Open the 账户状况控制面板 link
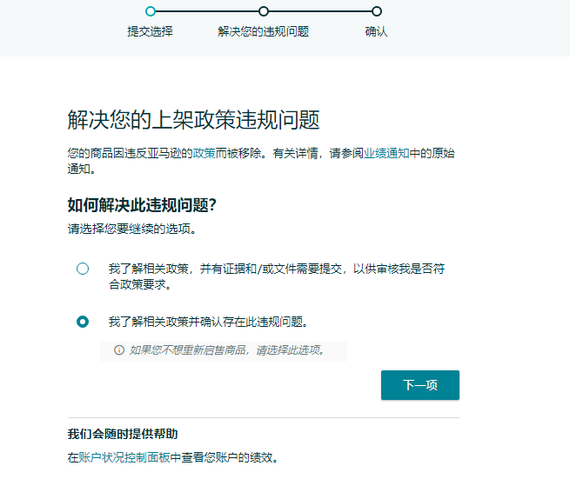 (x=124, y=457)
